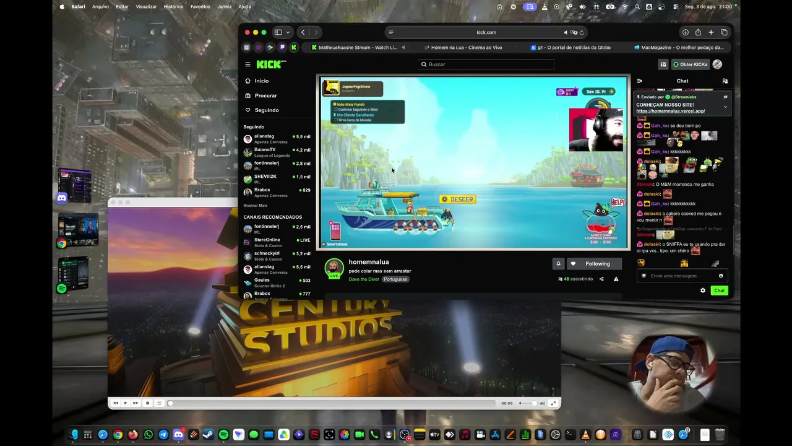Stop playback in the video player window
The image size is (792, 446).
tap(147, 403)
